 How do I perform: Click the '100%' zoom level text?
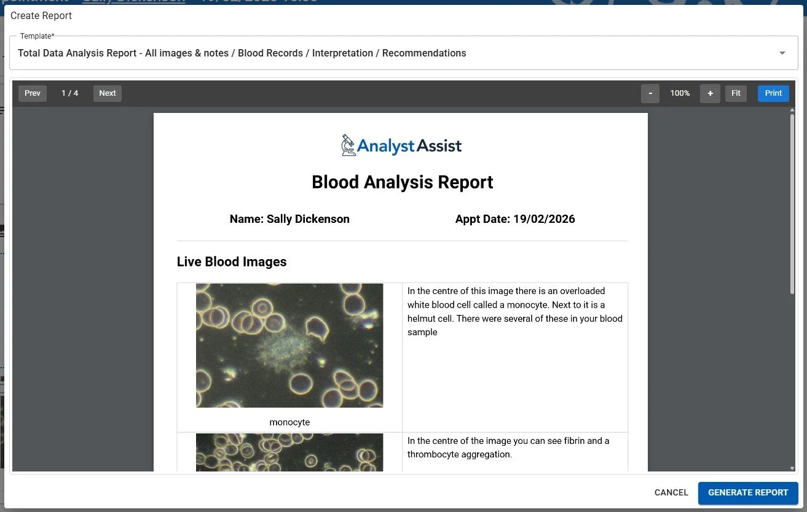click(x=680, y=93)
